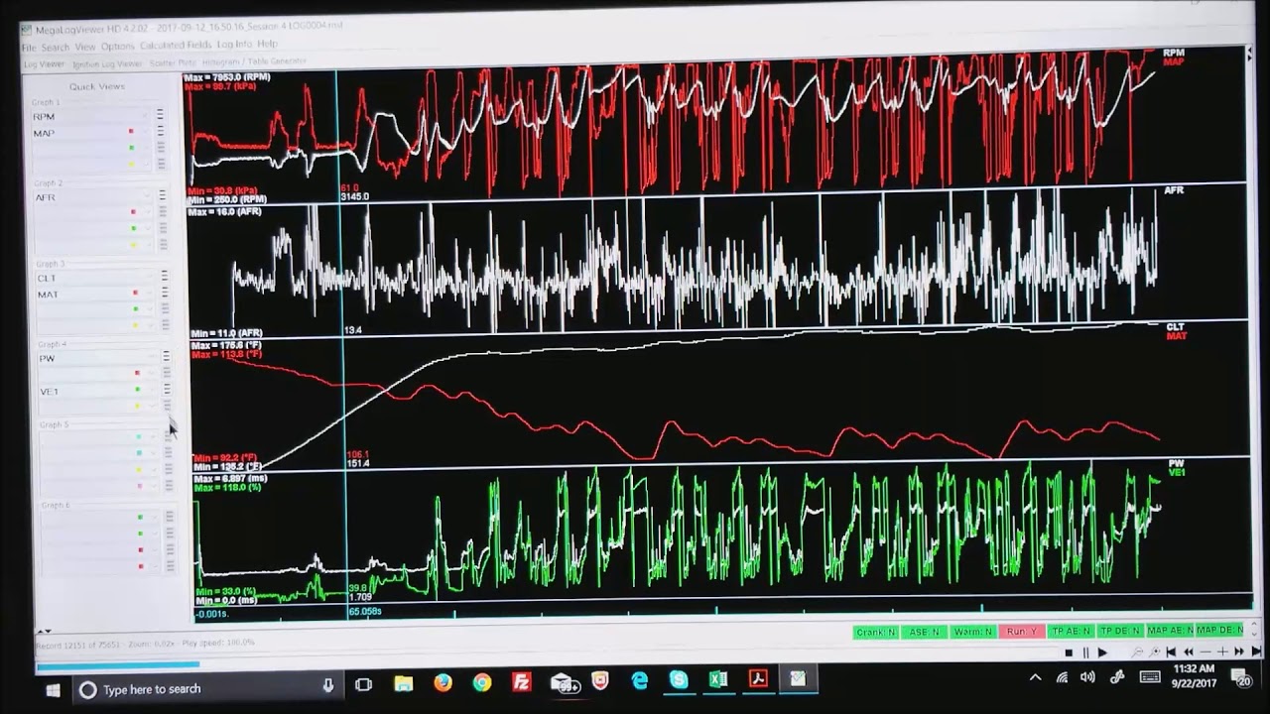The height and width of the screenshot is (714, 1270).
Task: Switch to the Scatter Plots tab
Action: pos(174,62)
